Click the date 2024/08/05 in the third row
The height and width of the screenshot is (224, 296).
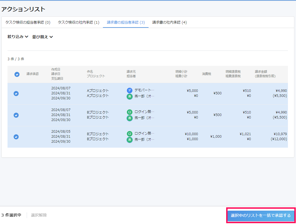(61, 132)
